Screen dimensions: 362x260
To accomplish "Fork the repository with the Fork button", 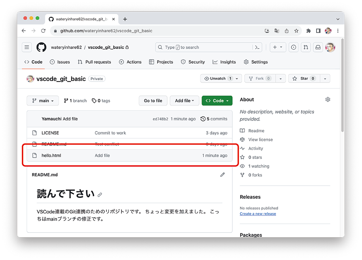I will [260, 78].
